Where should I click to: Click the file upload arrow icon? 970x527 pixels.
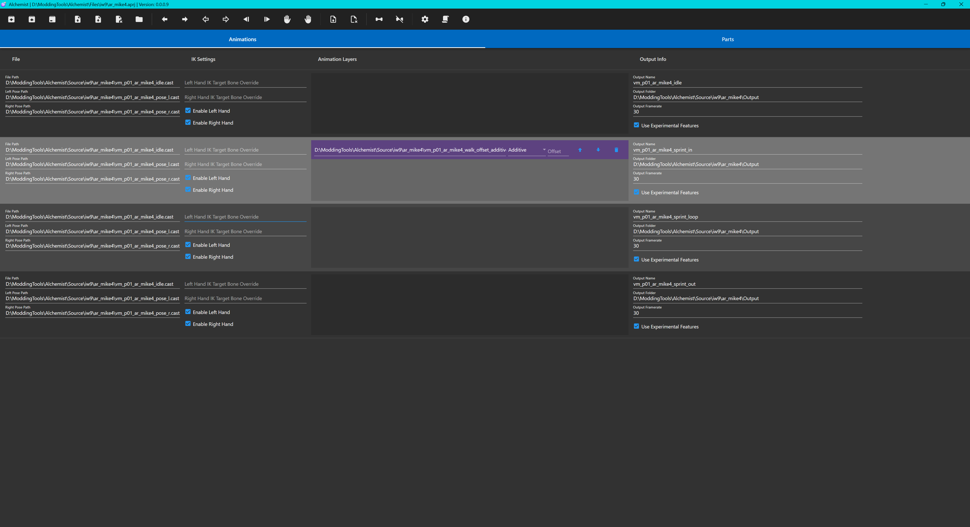pos(78,19)
